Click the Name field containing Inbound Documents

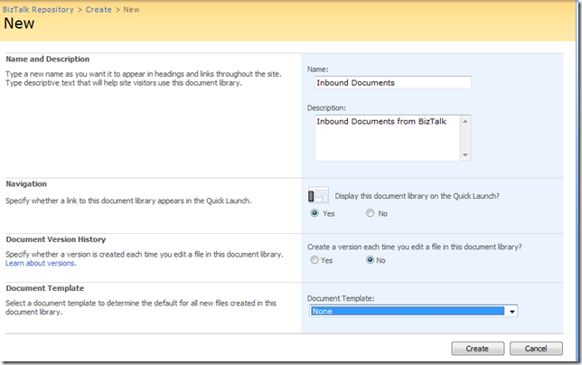(393, 82)
